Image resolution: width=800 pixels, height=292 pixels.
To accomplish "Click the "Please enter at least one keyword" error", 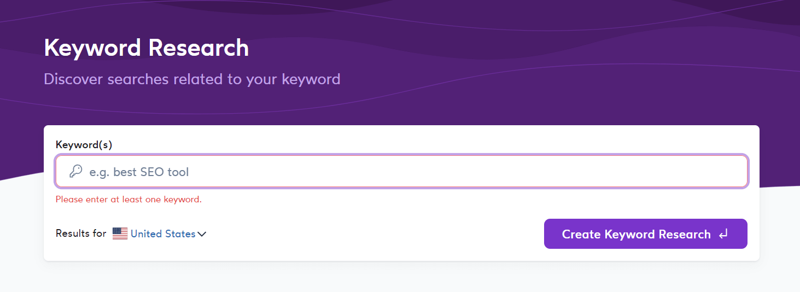I will [x=129, y=200].
